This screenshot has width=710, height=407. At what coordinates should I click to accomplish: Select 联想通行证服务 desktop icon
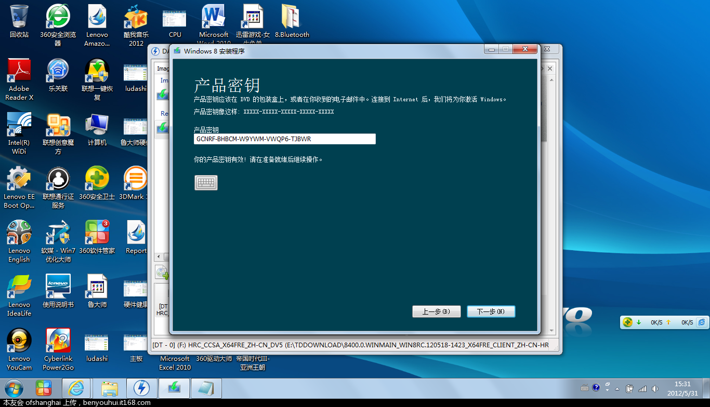[58, 187]
